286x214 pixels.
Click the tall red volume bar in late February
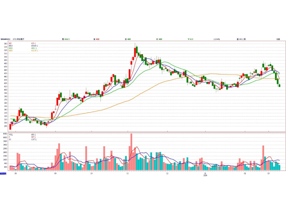263,158
